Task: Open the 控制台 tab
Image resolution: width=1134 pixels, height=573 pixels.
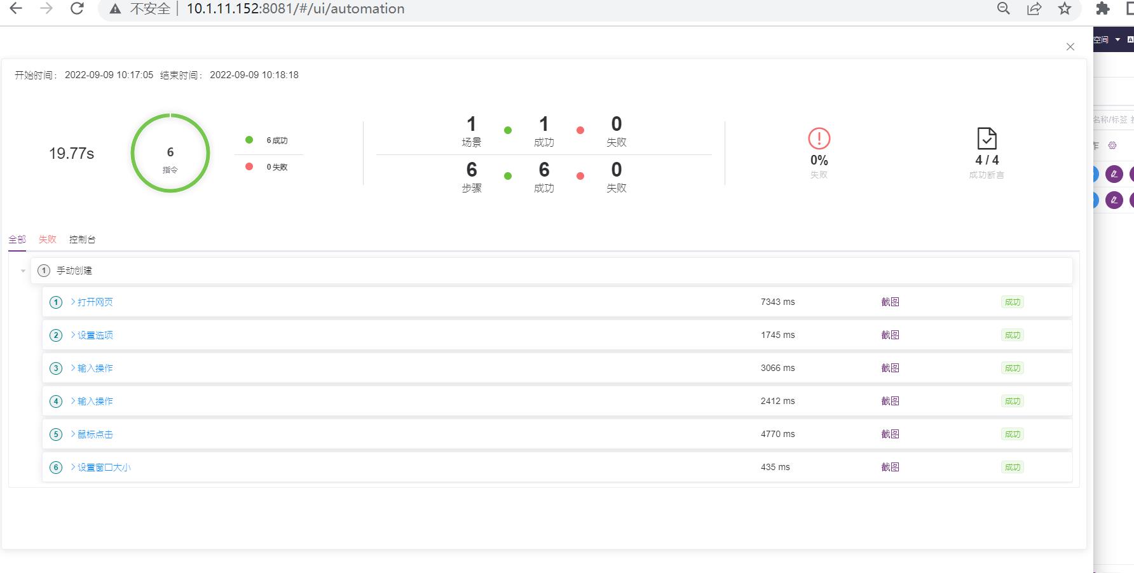Action: click(83, 239)
